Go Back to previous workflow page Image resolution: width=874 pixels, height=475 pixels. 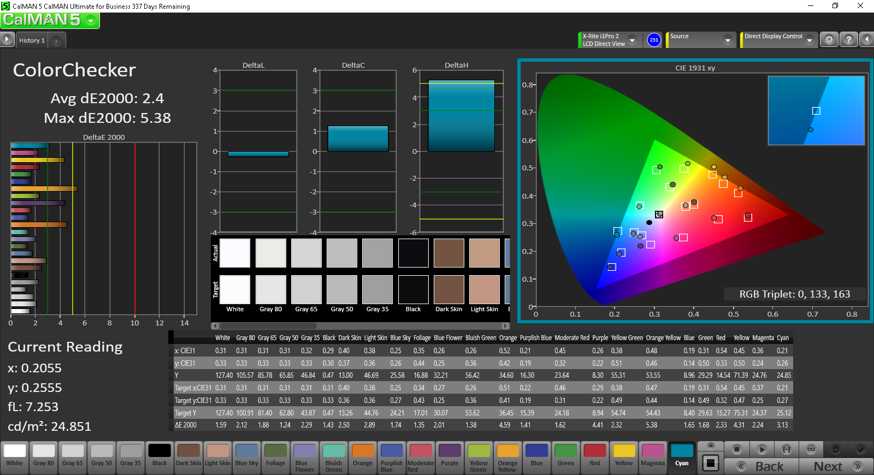click(761, 466)
